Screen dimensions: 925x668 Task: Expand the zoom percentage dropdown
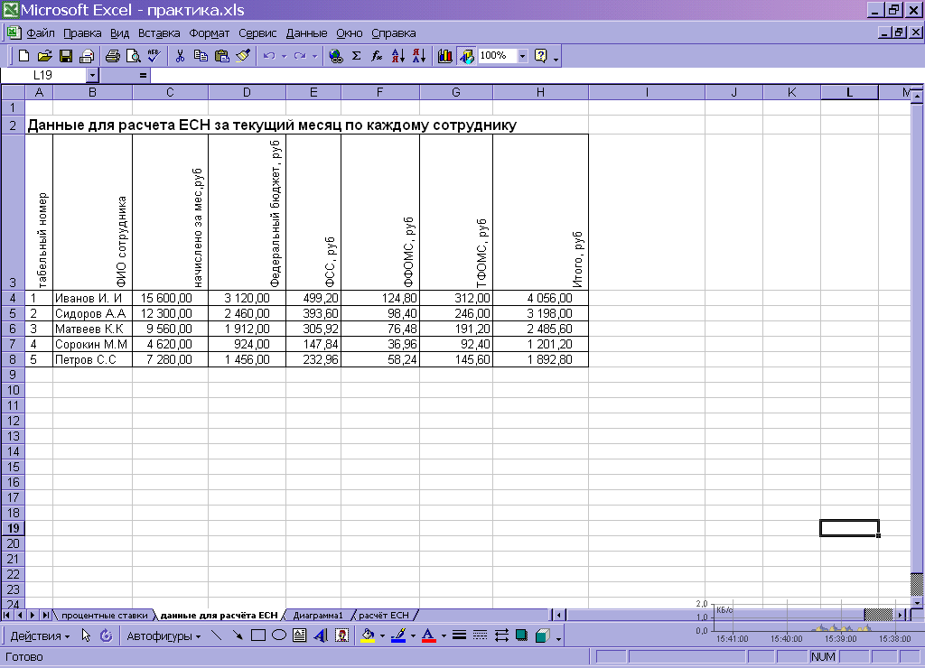pos(522,56)
